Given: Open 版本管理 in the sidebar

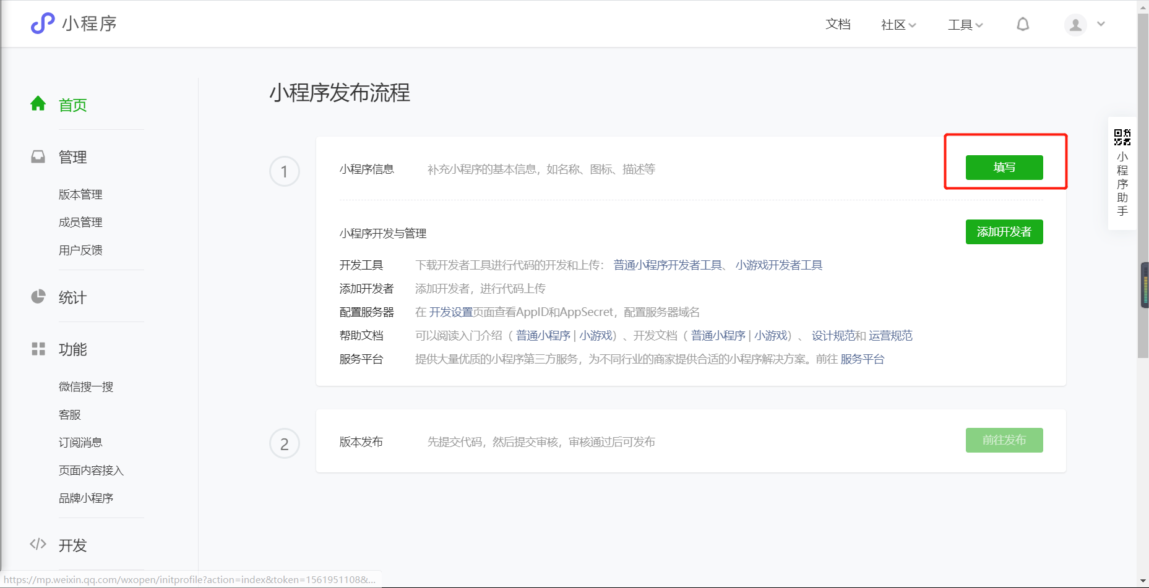Looking at the screenshot, I should (x=80, y=194).
